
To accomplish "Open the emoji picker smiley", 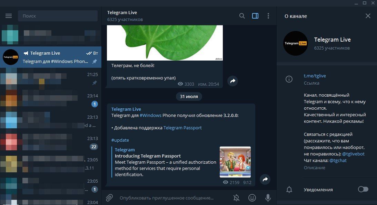I will click(x=252, y=198).
